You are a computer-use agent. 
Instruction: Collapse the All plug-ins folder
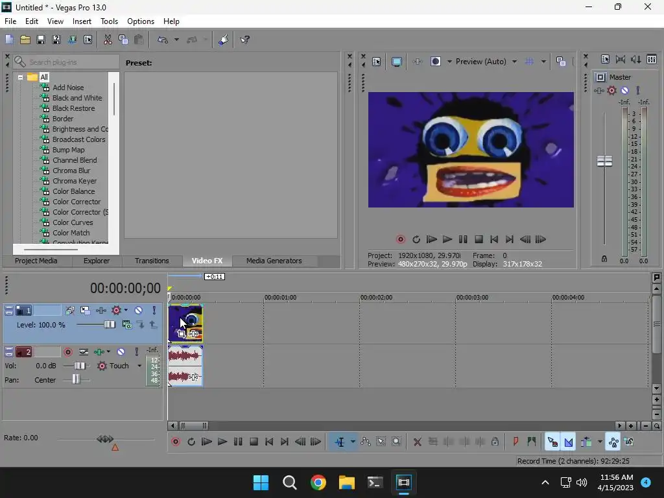click(x=20, y=78)
